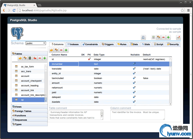Image resolution: width=193 pixels, height=139 pixels.
Task: Click the red minus in the top-right toolbar
Action: click(163, 37)
